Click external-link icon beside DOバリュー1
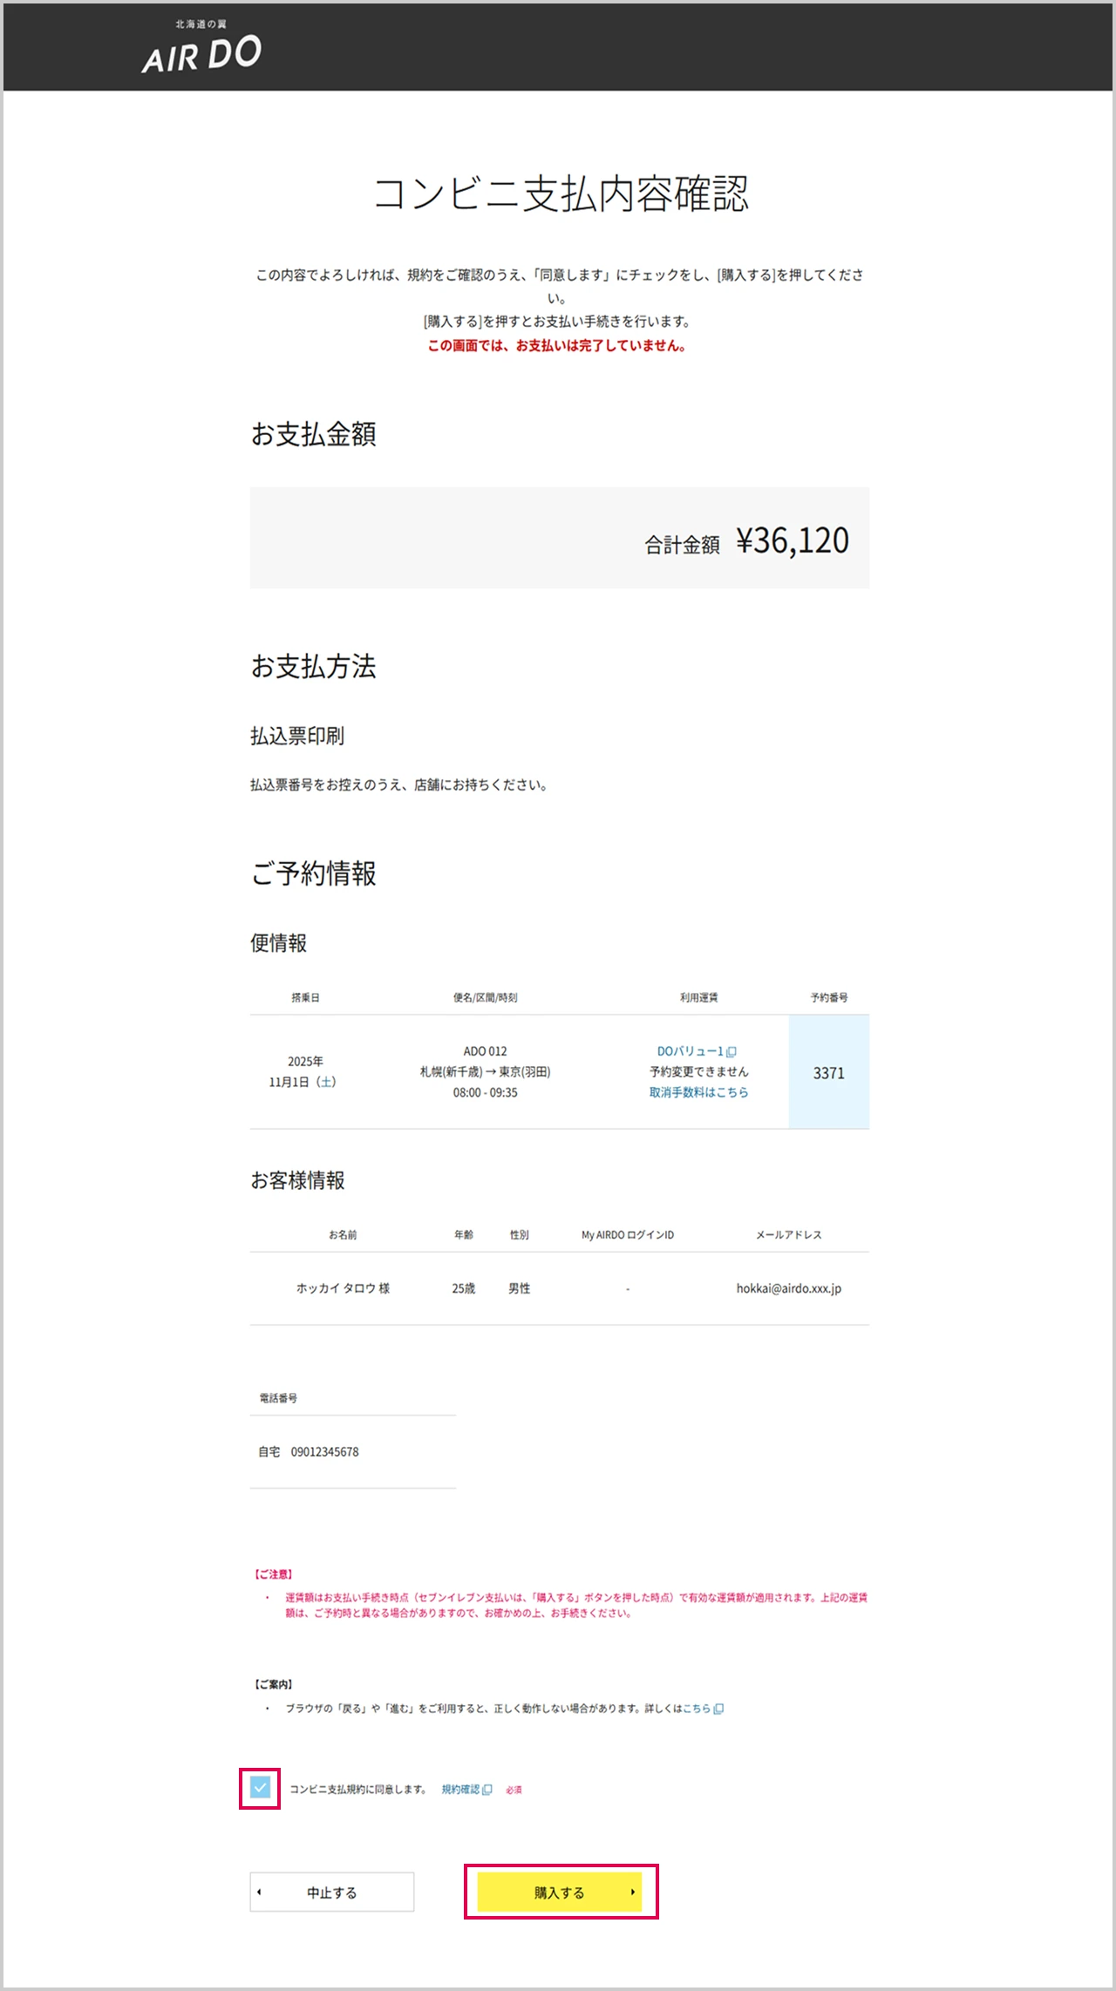 click(732, 1051)
